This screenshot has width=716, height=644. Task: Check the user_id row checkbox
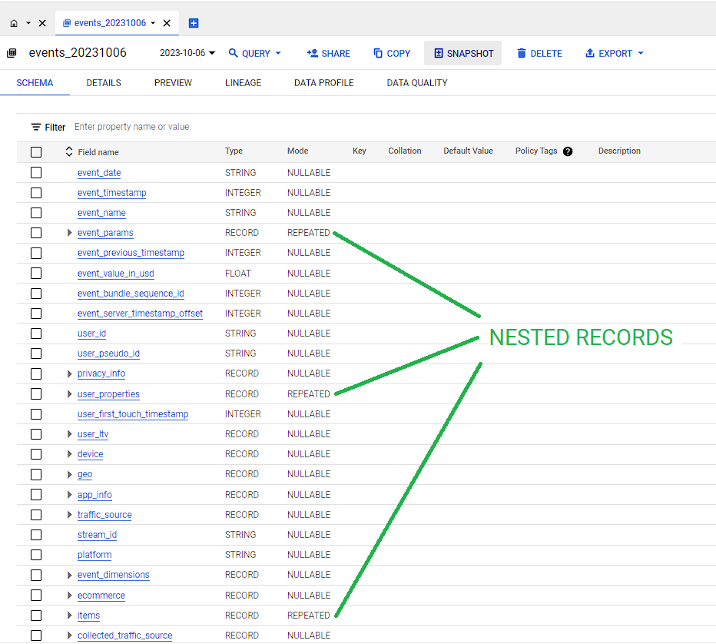click(36, 334)
